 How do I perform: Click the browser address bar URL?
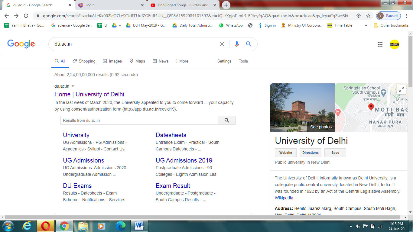pos(197,16)
